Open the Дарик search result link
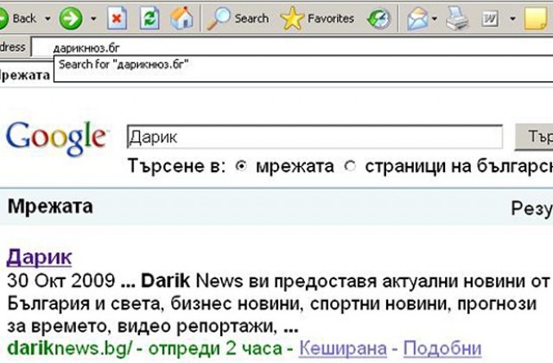Image resolution: width=553 pixels, height=363 pixels. pos(39,257)
